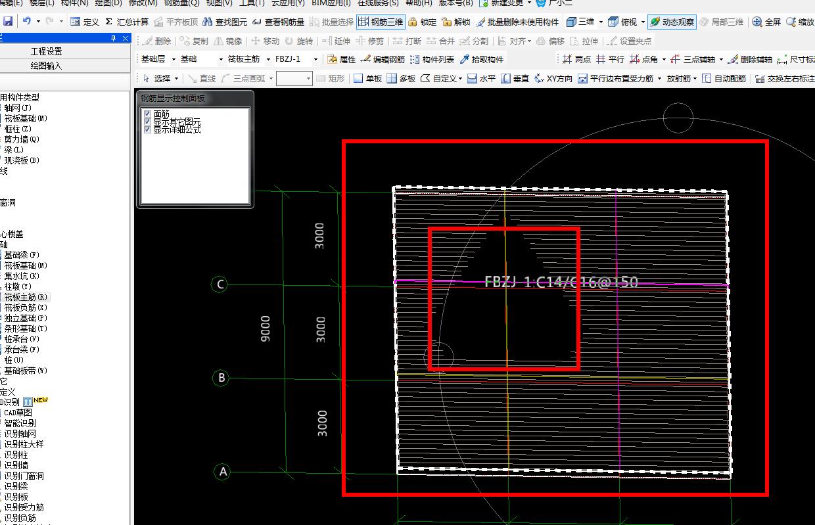The width and height of the screenshot is (815, 525).
Task: Select 平行 parallel axis tool
Action: [x=610, y=59]
